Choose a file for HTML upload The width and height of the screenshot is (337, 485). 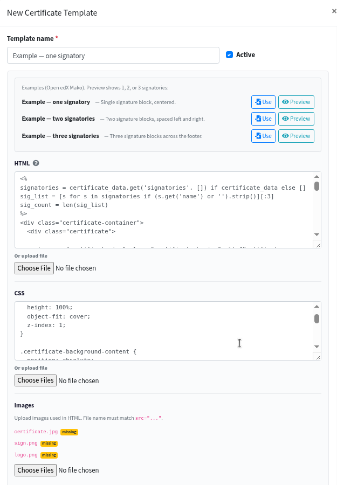34,268
